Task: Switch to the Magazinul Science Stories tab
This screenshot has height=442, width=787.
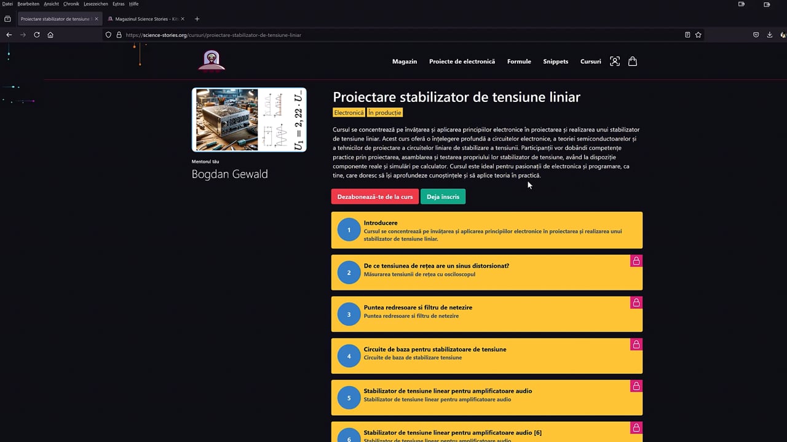Action: click(146, 19)
